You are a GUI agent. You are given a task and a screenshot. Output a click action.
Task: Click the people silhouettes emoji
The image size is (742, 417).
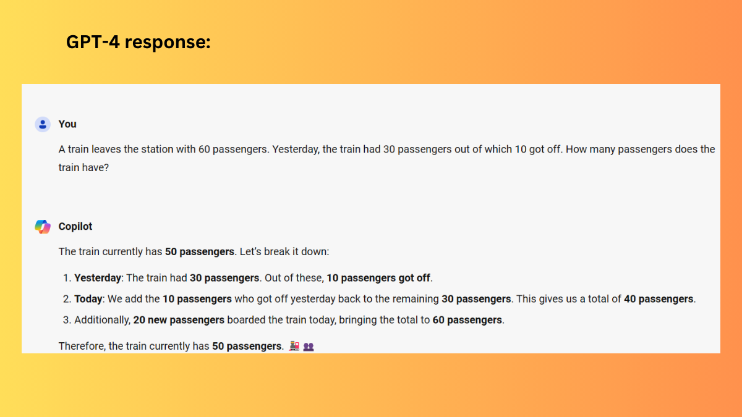(x=309, y=347)
